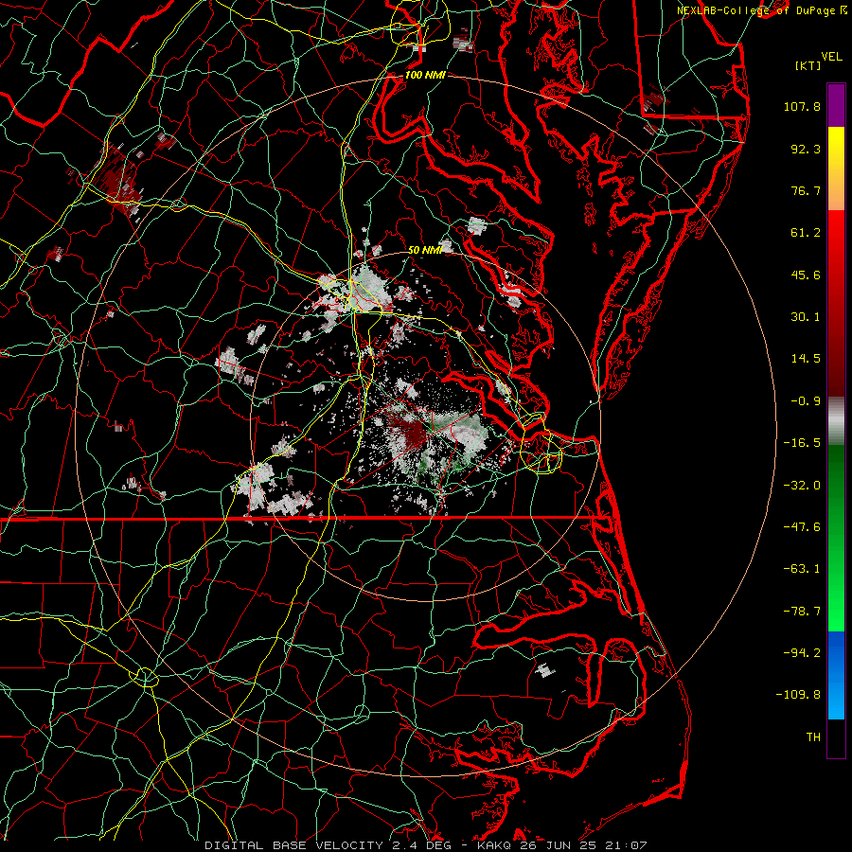Image resolution: width=852 pixels, height=852 pixels.
Task: Pick the black TH segment of the velocity bar
Action: click(x=836, y=738)
